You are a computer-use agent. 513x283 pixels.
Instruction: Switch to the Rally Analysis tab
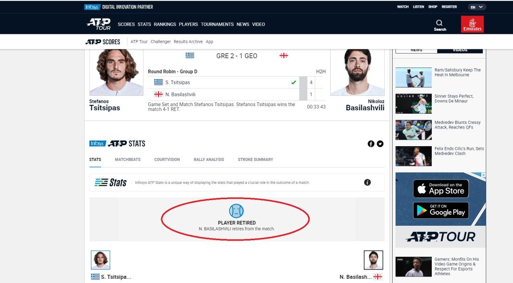click(x=209, y=160)
